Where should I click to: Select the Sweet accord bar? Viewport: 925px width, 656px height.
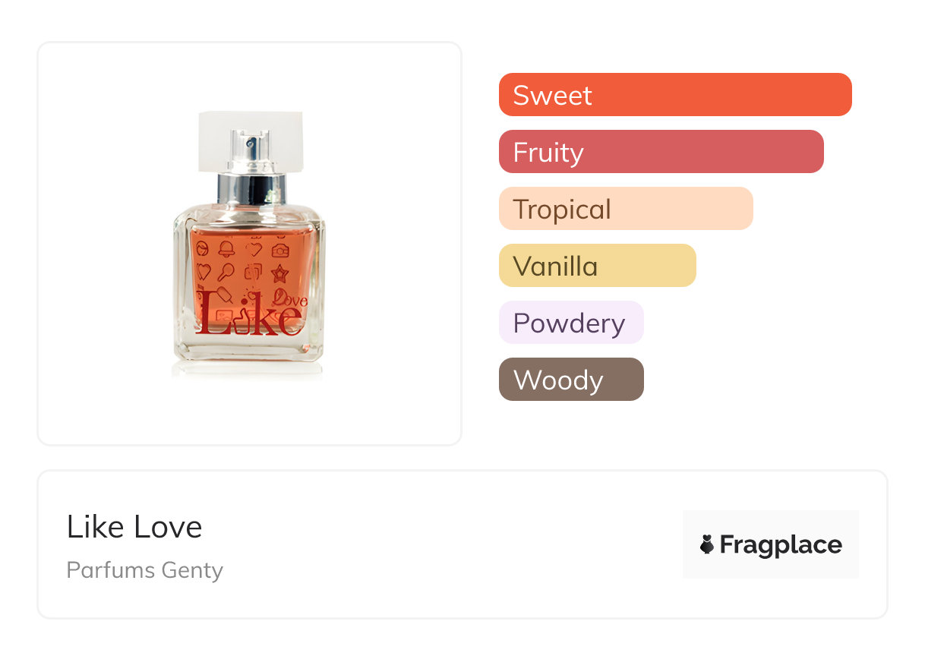674,95
